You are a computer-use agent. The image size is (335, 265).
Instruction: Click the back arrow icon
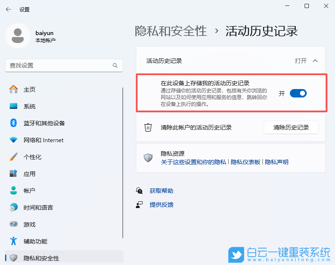click(x=8, y=9)
